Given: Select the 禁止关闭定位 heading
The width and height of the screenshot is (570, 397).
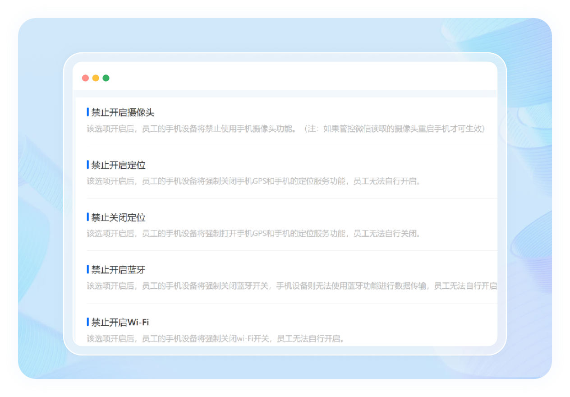Looking at the screenshot, I should pos(118,217).
